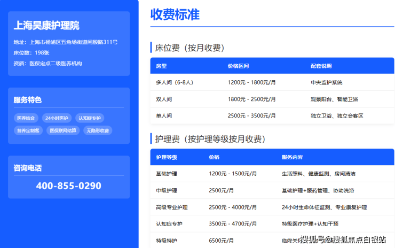
Task: Click 24小时生命体征监测 service cell
Action: (324, 207)
